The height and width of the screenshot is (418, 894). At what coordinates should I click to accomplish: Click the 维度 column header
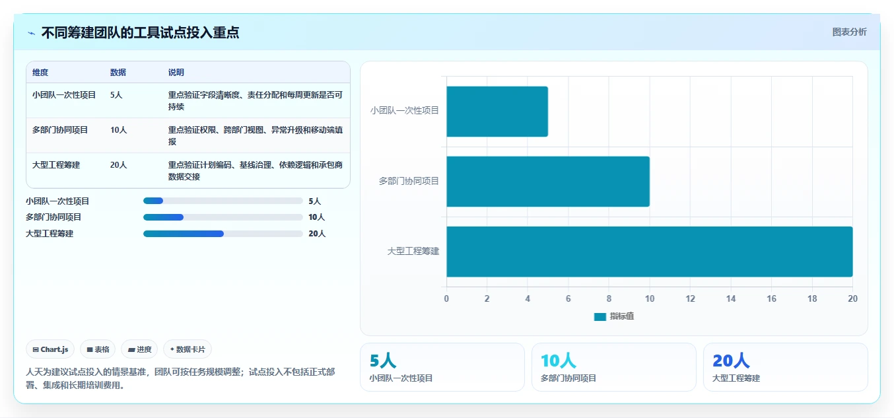click(40, 73)
